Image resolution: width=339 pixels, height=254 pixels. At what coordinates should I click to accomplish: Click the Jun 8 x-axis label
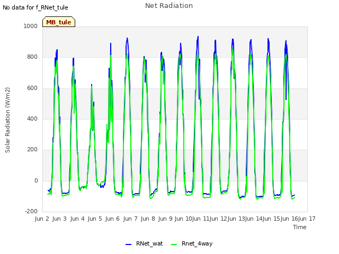(x=148, y=219)
